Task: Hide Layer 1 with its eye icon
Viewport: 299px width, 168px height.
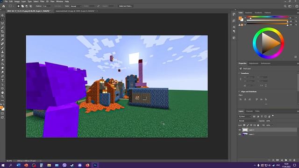Action: [x=240, y=134]
